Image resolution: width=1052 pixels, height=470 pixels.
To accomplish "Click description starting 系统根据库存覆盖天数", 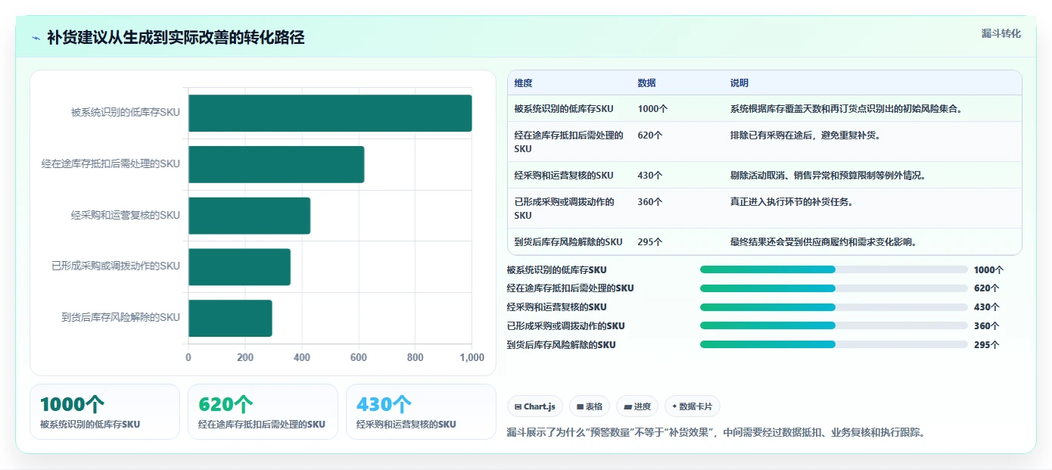I will click(846, 108).
